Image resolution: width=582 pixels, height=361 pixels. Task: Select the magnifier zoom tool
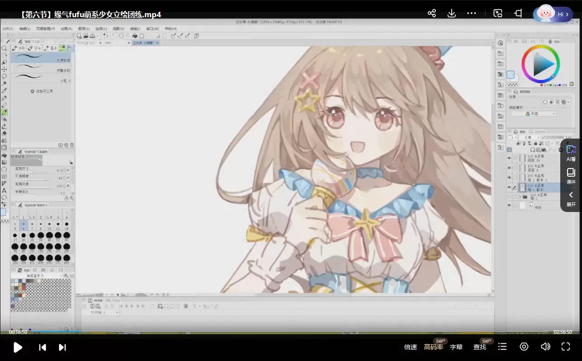(x=4, y=48)
